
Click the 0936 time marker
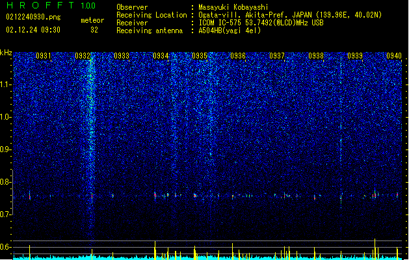click(238, 56)
